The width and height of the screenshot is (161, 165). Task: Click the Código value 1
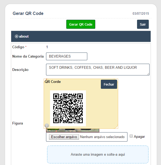(47, 47)
